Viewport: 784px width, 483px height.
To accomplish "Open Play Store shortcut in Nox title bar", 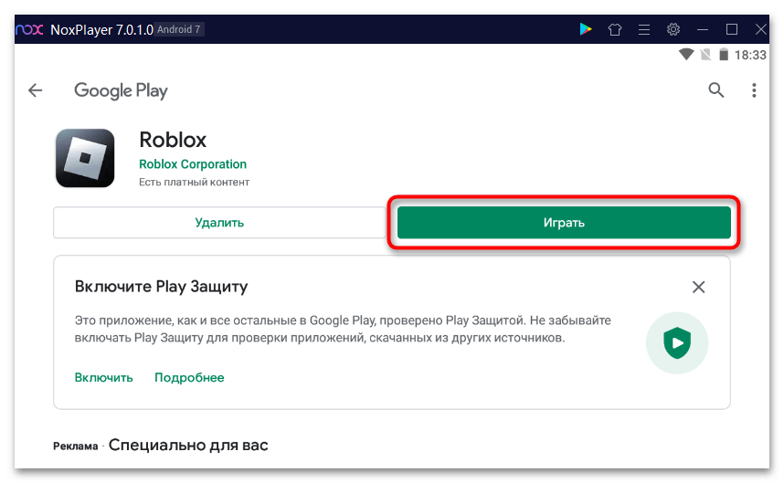I will point(586,29).
